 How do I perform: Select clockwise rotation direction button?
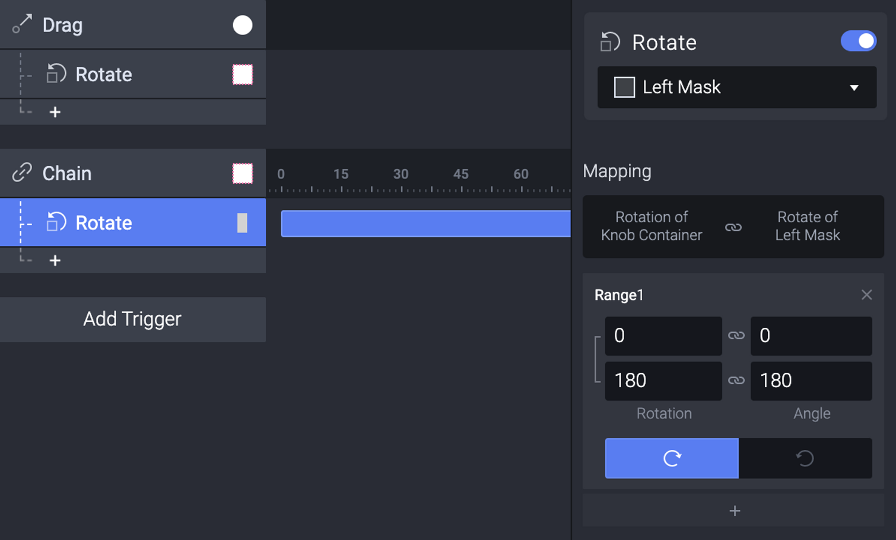pos(672,458)
